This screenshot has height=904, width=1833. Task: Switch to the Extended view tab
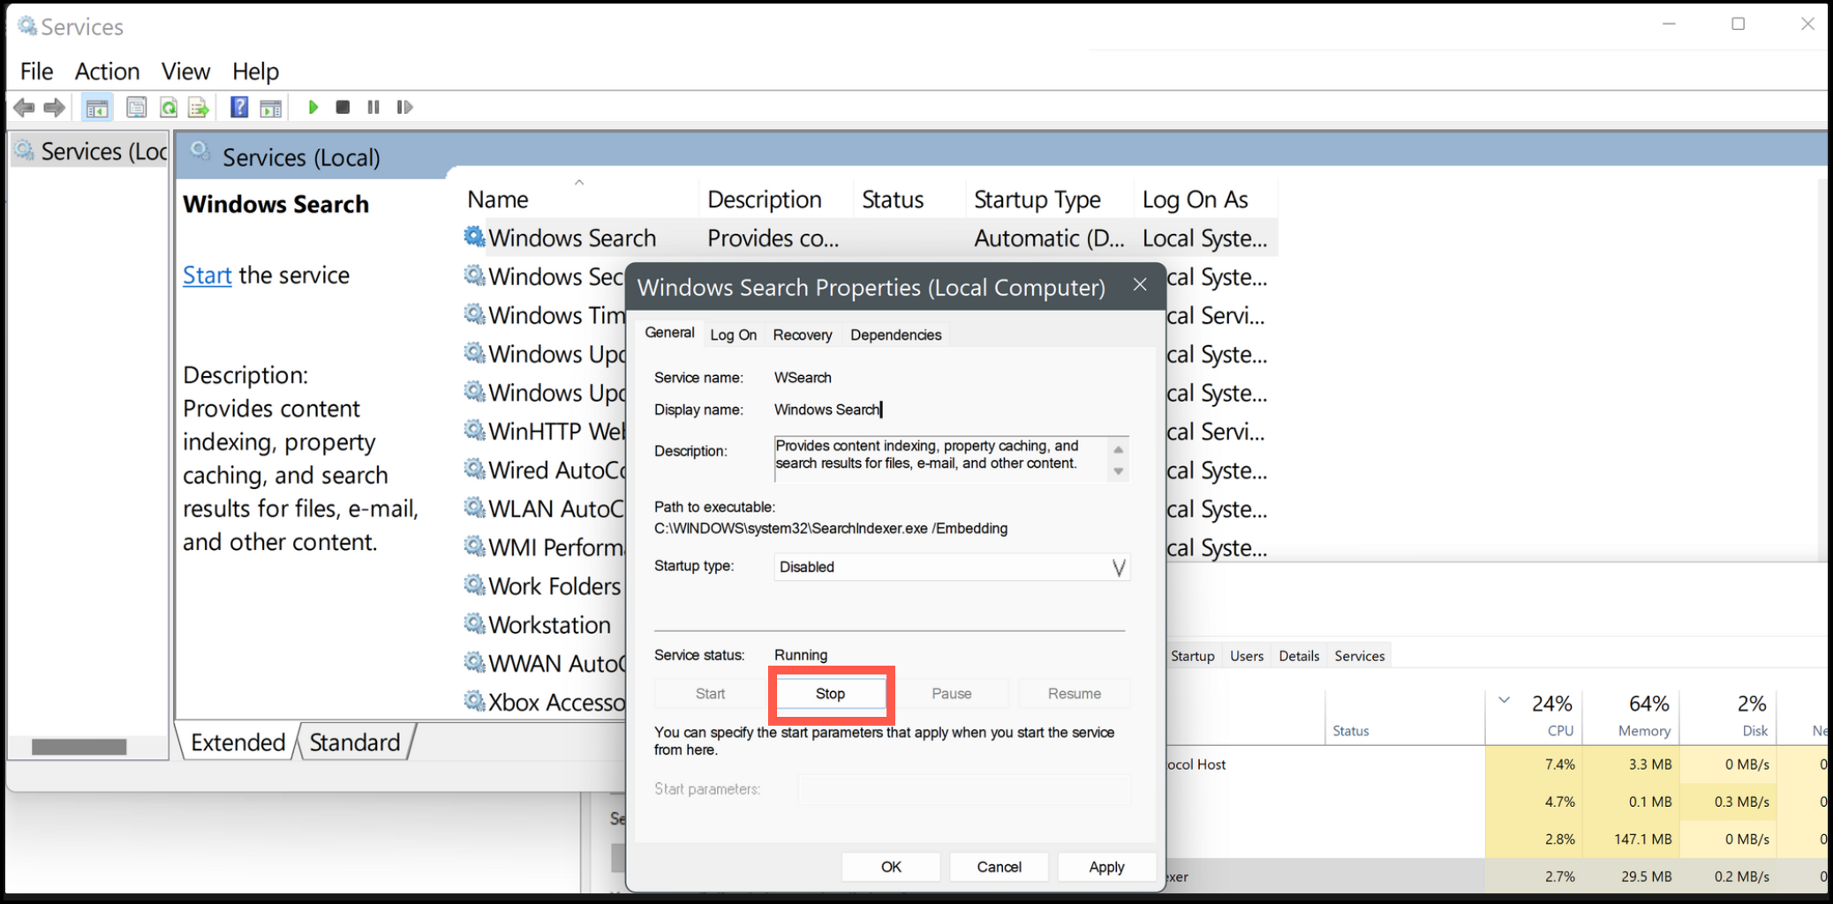click(x=238, y=742)
